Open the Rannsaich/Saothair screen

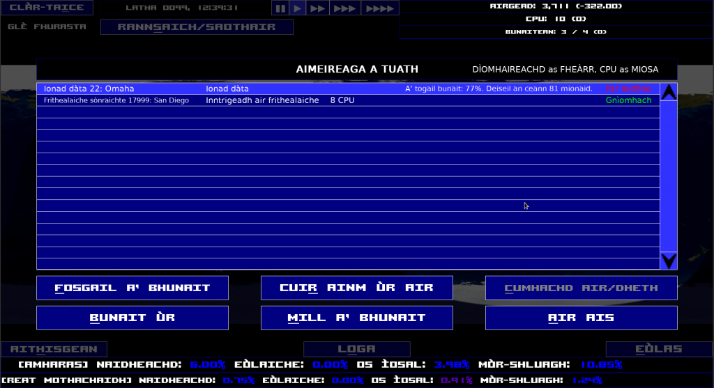197,27
